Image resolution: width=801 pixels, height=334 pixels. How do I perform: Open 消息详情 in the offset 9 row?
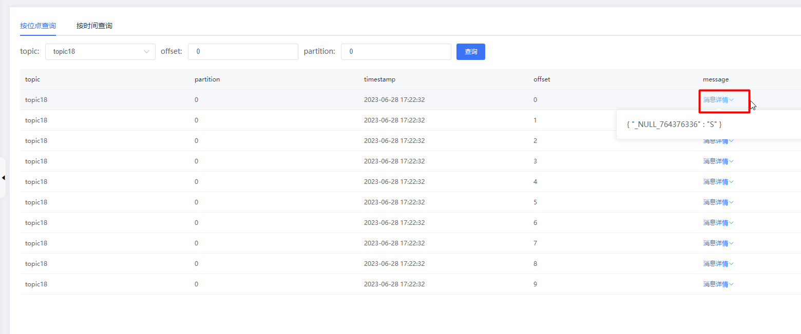click(x=718, y=284)
